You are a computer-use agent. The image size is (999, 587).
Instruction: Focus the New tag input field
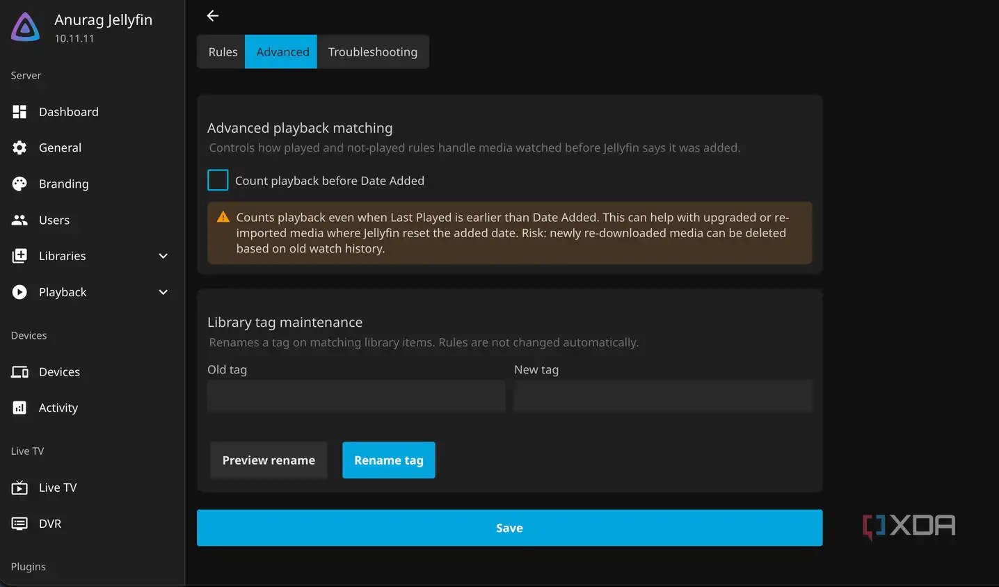point(663,396)
